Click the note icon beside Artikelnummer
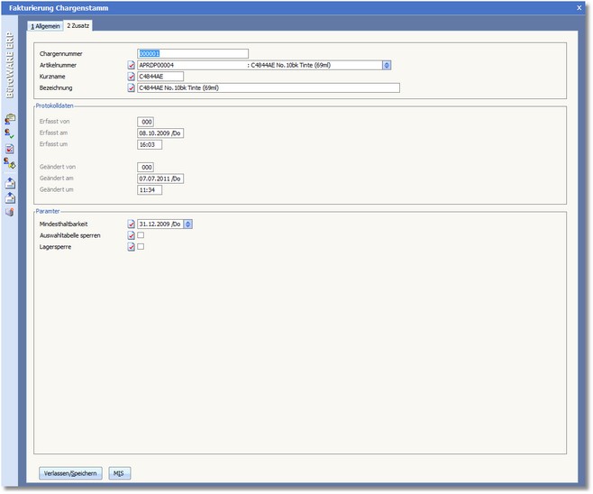Screen dimensions: 593x494 [x=132, y=65]
